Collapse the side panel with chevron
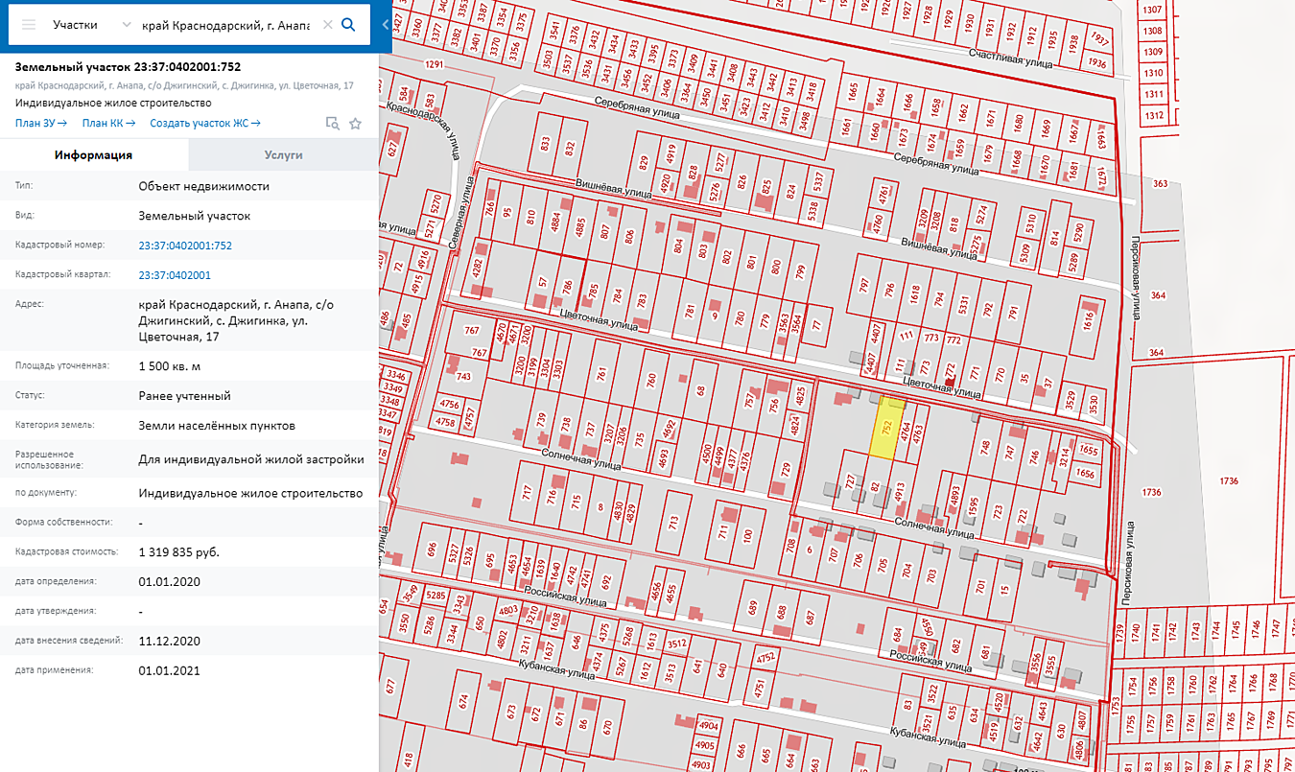Image resolution: width=1295 pixels, height=772 pixels. click(x=385, y=24)
